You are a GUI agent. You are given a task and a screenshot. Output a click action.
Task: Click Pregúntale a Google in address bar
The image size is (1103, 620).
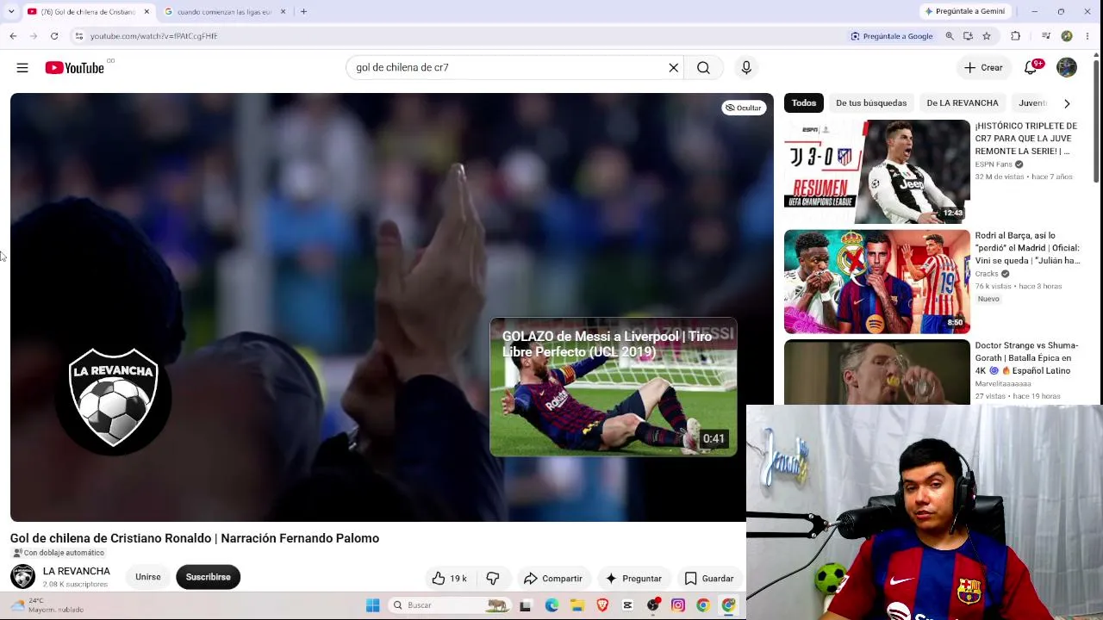(892, 36)
